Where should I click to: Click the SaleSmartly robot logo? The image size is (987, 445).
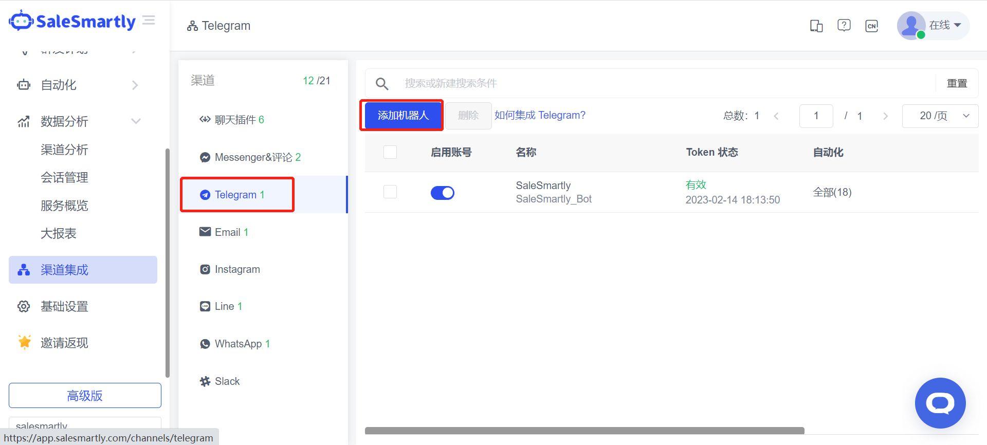click(21, 21)
